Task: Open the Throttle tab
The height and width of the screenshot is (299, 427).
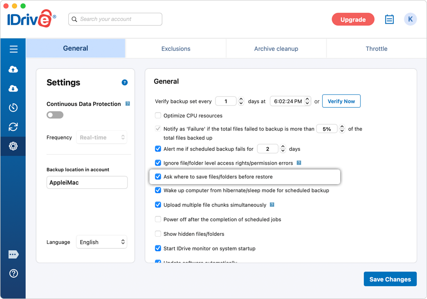Action: pos(376,48)
